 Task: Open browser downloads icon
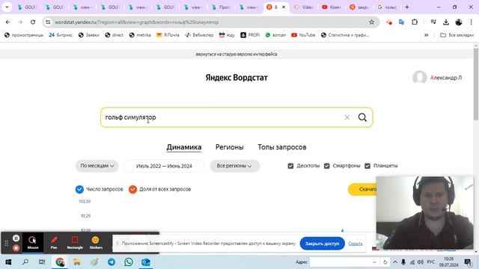pyautogui.click(x=446, y=22)
